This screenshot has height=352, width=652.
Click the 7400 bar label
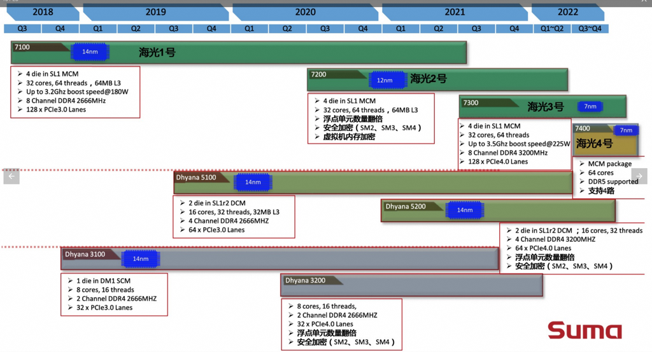tap(583, 129)
